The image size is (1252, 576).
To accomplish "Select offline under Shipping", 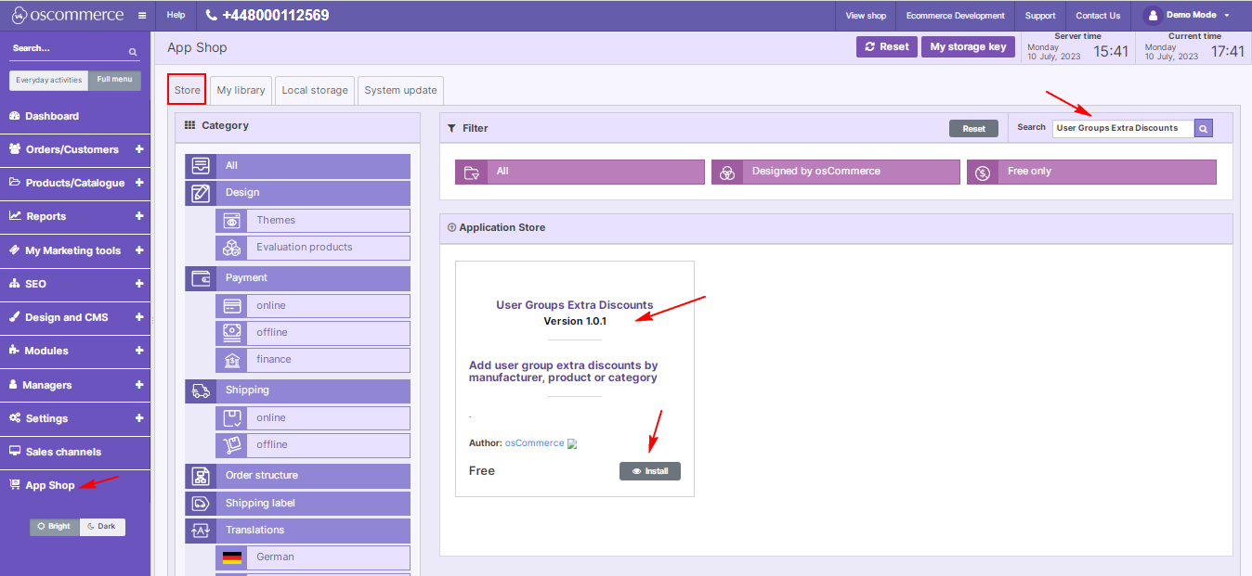I will [x=313, y=445].
